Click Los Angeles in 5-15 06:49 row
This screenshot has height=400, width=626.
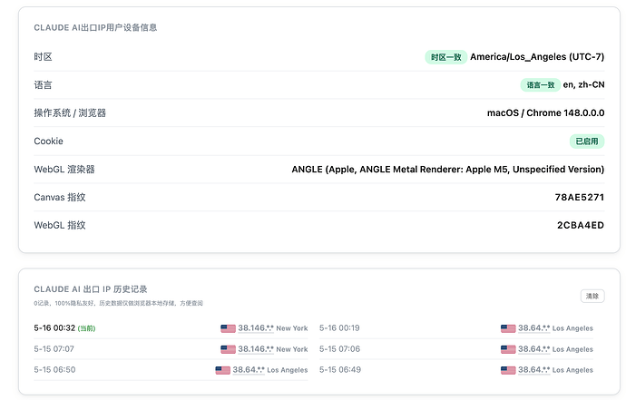coord(572,370)
